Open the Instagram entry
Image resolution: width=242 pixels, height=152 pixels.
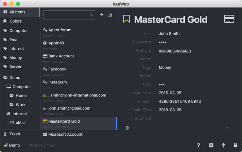coord(79,85)
